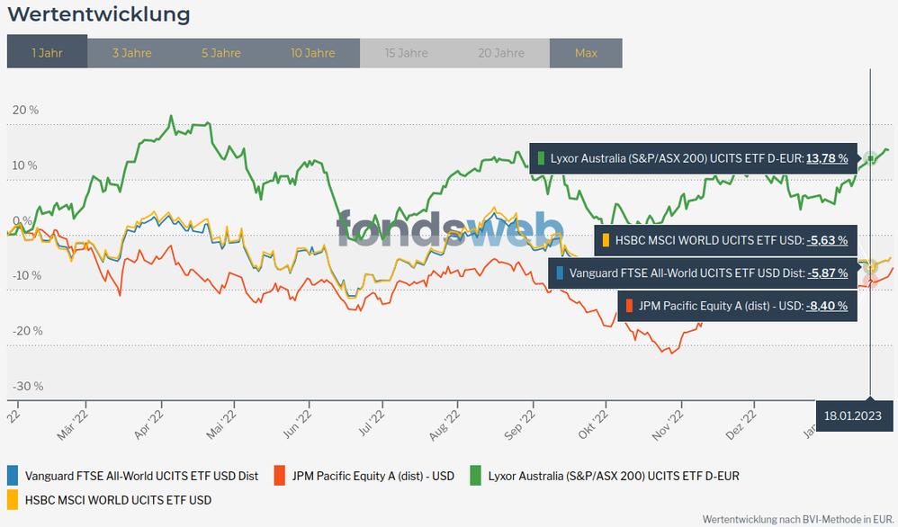Open the 10 Jahre performance view
The image size is (898, 527).
click(x=313, y=52)
